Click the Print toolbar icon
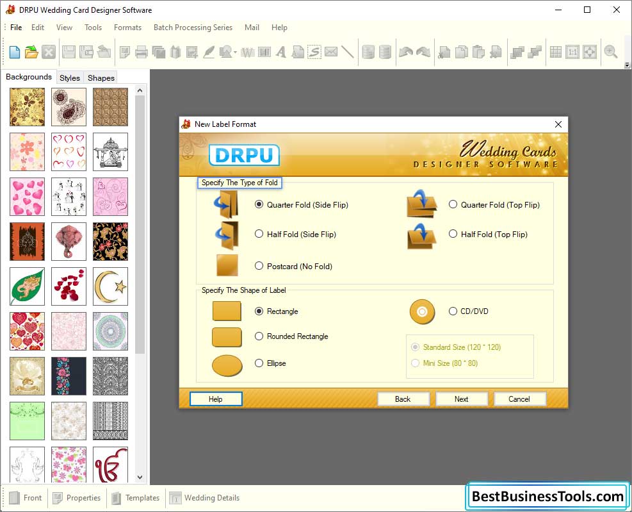 [142, 52]
